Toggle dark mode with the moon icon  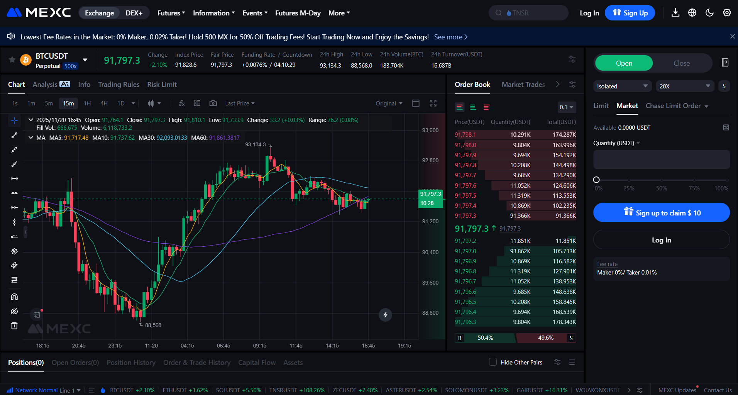point(709,13)
